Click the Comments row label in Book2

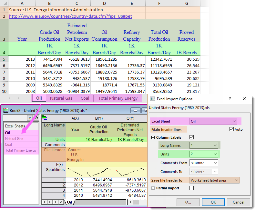(54, 145)
